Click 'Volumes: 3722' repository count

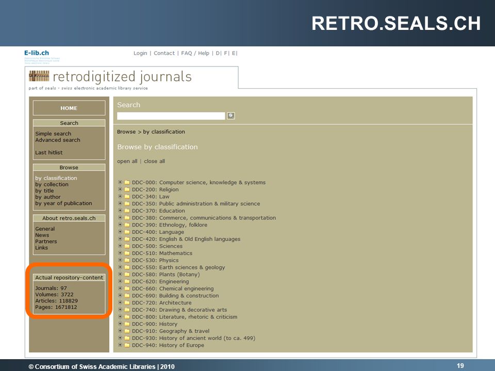point(54,294)
